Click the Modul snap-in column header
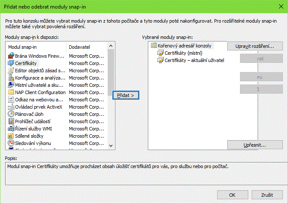 click(x=36, y=46)
